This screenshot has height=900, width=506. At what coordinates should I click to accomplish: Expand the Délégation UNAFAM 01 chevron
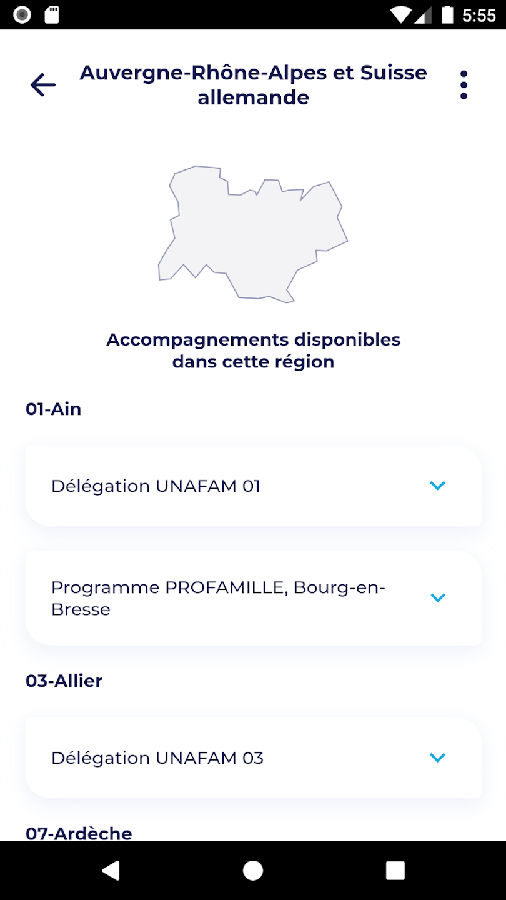437,486
